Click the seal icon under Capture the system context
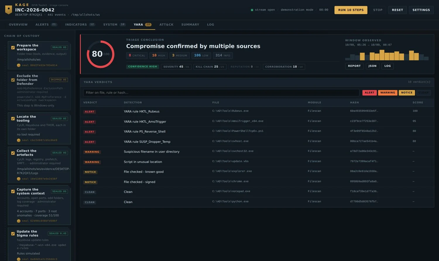The height and width of the screenshot is (261, 439). pyautogui.click(x=19, y=221)
